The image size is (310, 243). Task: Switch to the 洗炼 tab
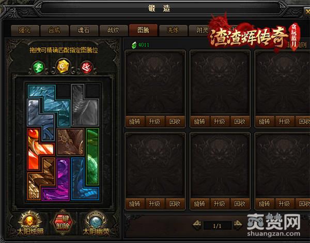click(173, 30)
